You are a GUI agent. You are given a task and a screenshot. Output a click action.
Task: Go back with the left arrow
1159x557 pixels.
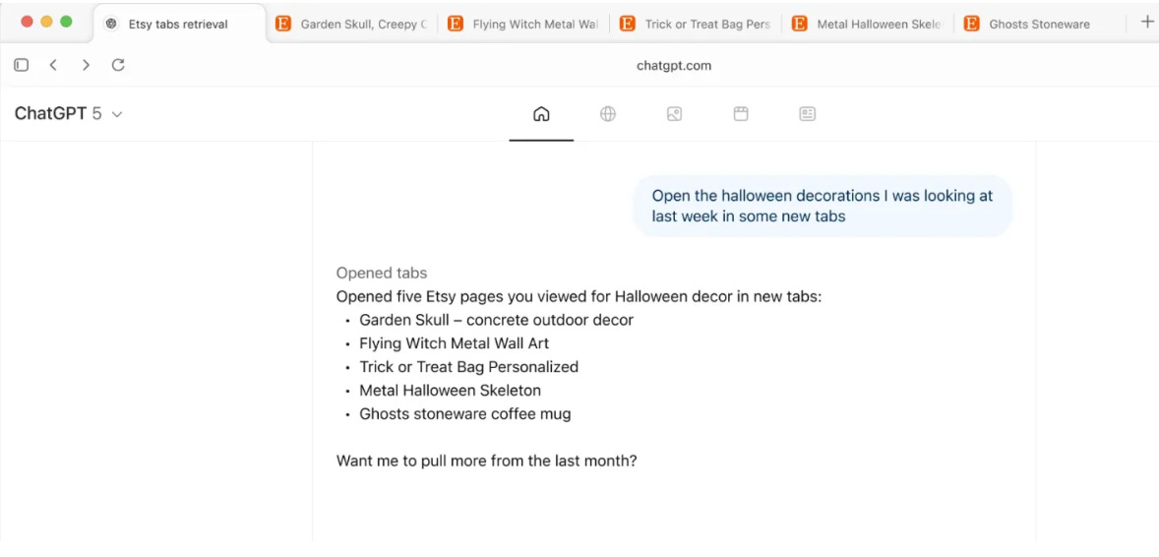53,65
